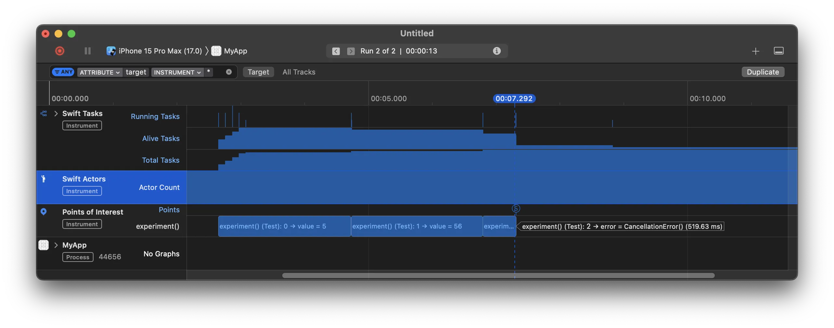Go to the next run arrow
The height and width of the screenshot is (328, 834).
pos(351,51)
